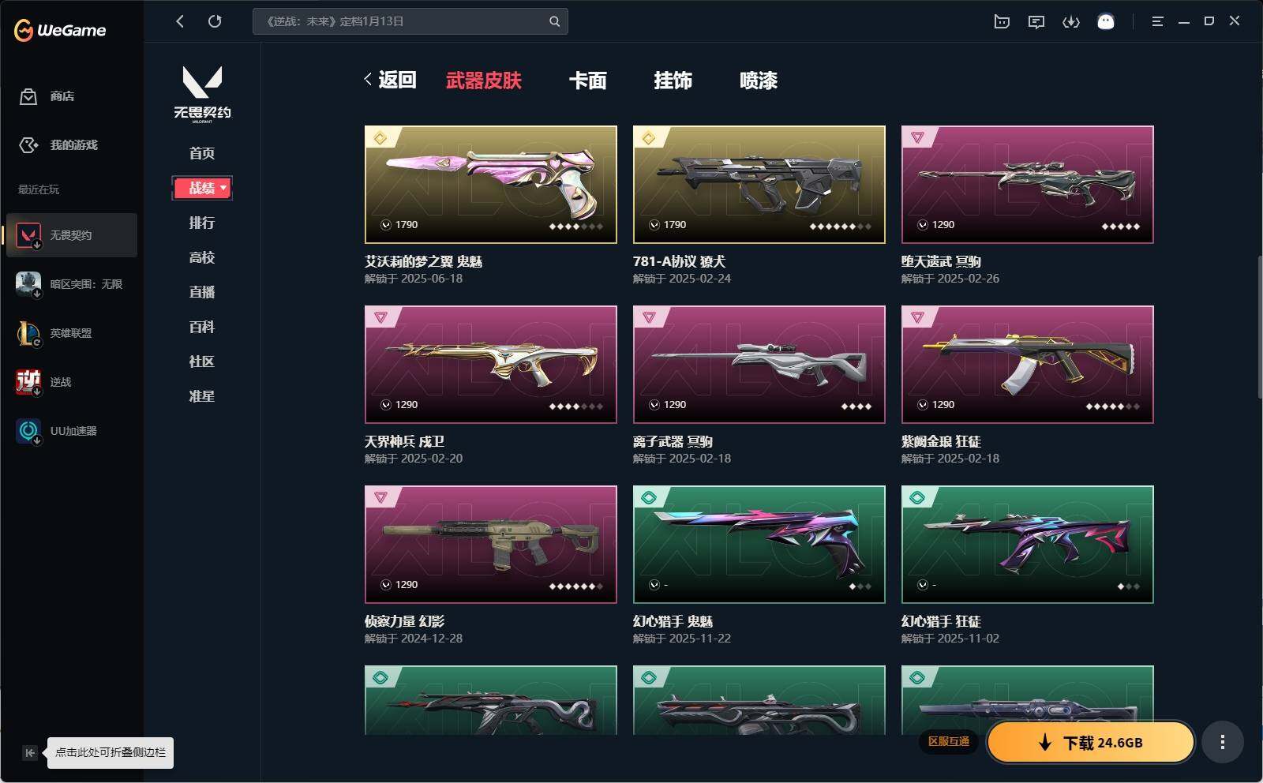The height and width of the screenshot is (783, 1263).
Task: Go back via the 返回 link
Action: coord(390,80)
